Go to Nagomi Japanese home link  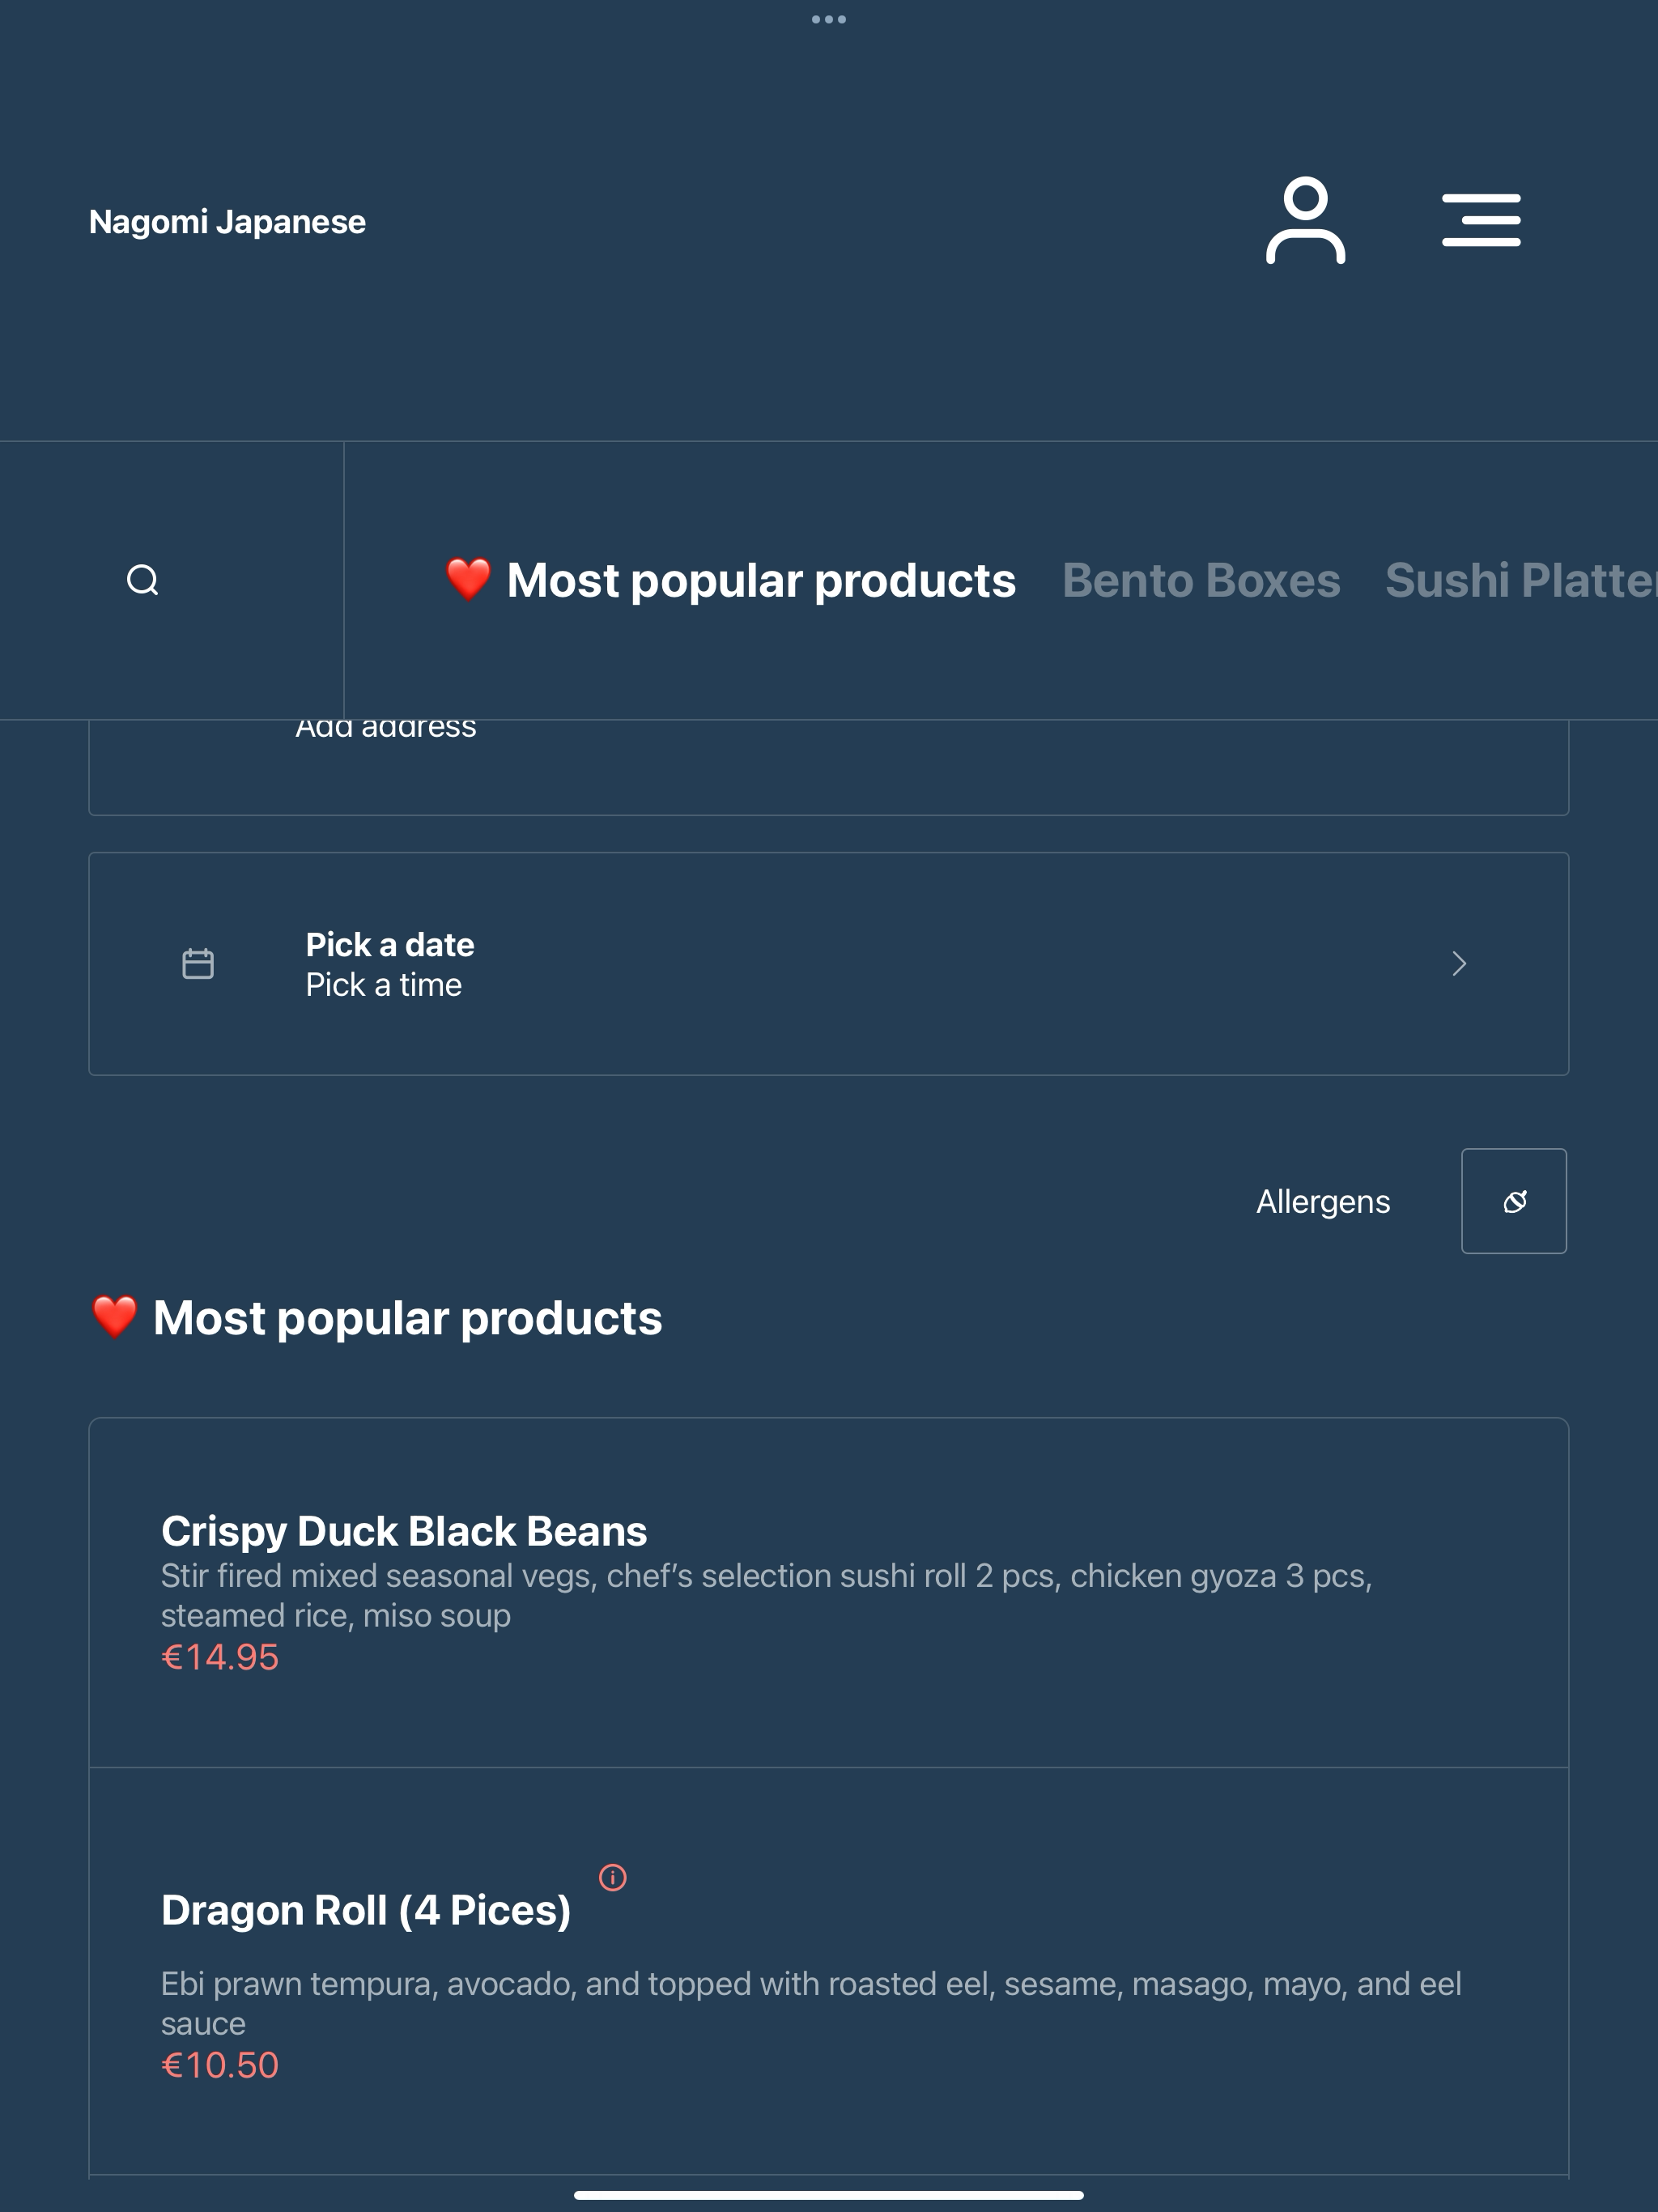click(x=227, y=222)
